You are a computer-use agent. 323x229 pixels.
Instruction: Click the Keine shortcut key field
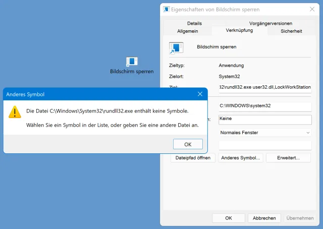pos(265,120)
